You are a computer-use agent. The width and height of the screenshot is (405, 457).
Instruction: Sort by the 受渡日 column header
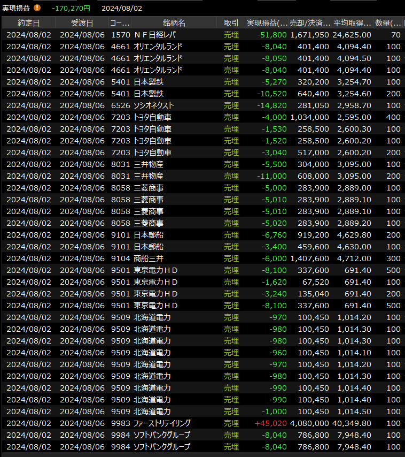pos(82,22)
